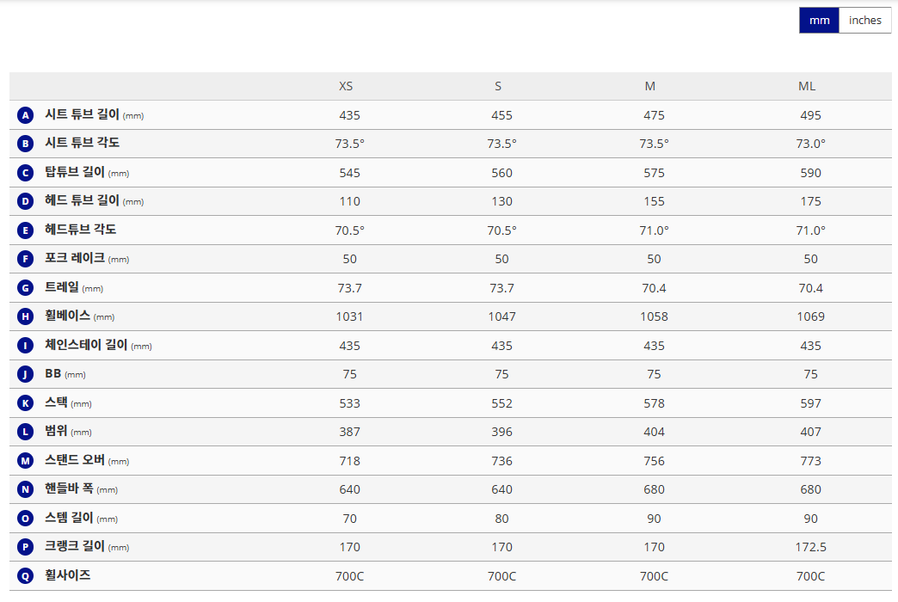Click the letter Q wheel size icon

click(25, 575)
